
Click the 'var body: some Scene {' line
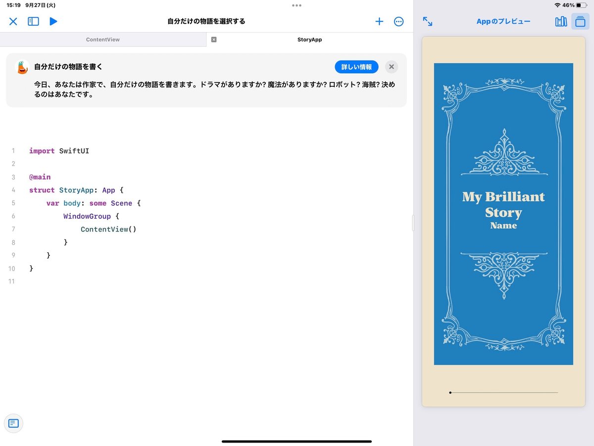pos(94,203)
